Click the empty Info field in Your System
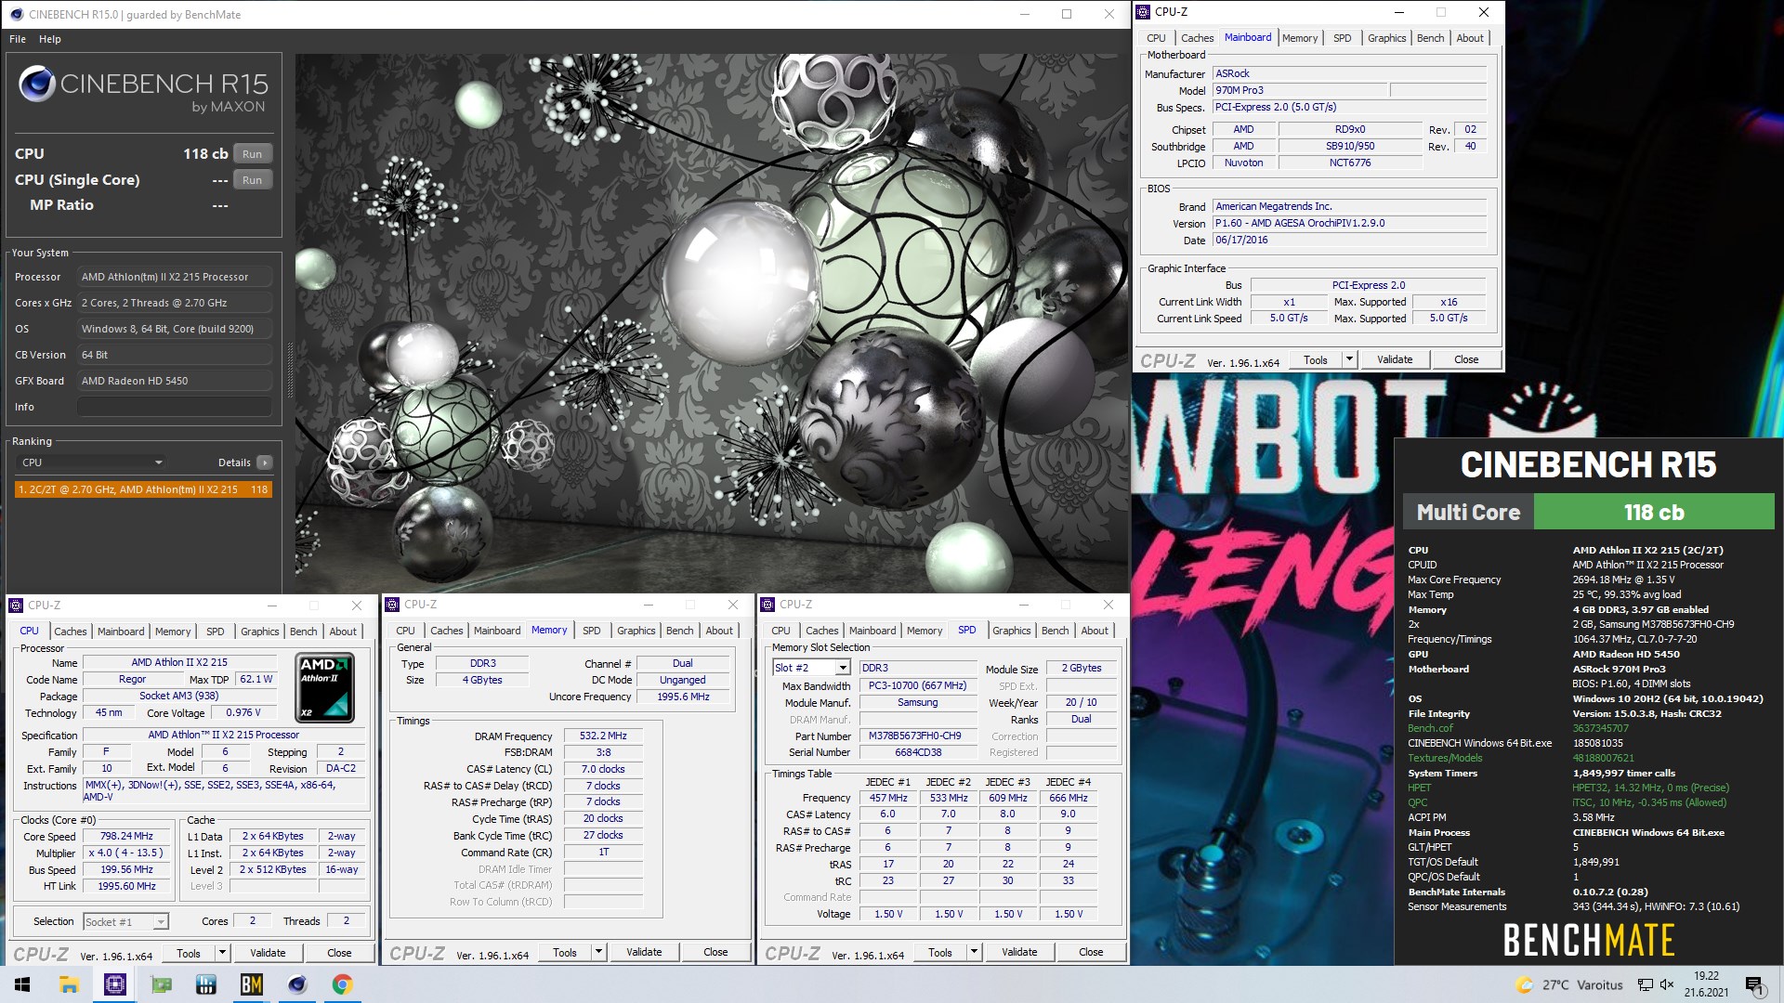The width and height of the screenshot is (1784, 1003). pyautogui.click(x=175, y=407)
